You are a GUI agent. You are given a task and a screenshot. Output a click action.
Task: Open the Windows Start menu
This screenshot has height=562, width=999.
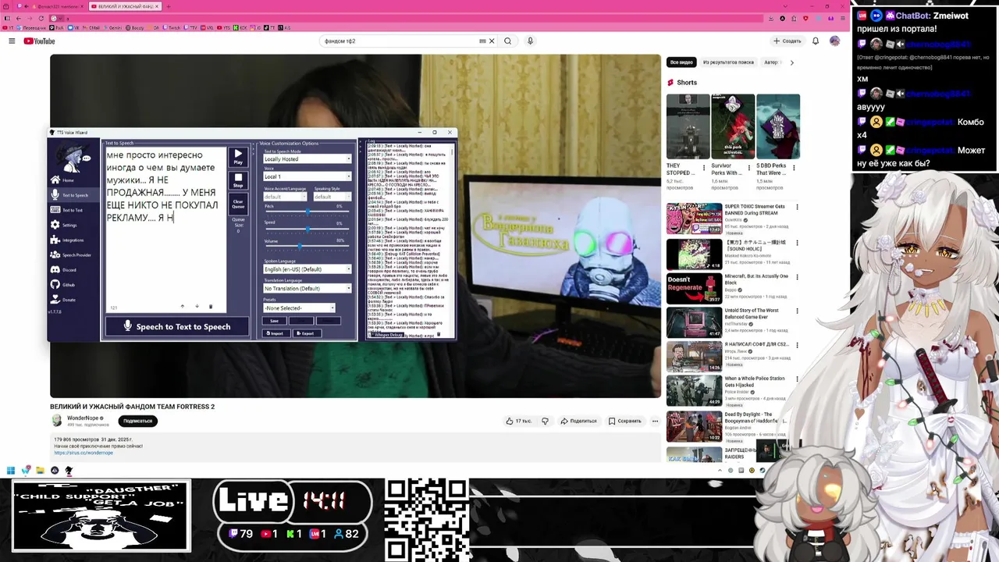10,470
